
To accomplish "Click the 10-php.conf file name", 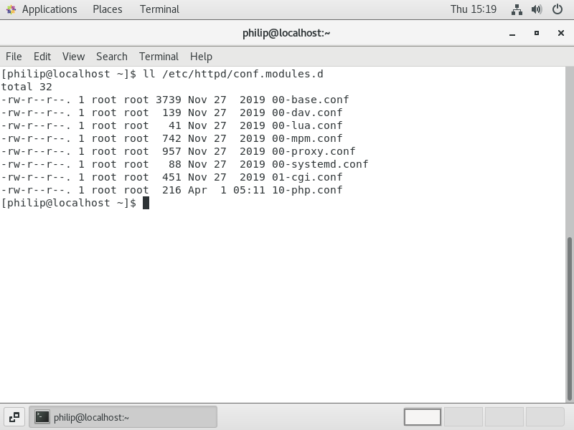I will coord(307,190).
